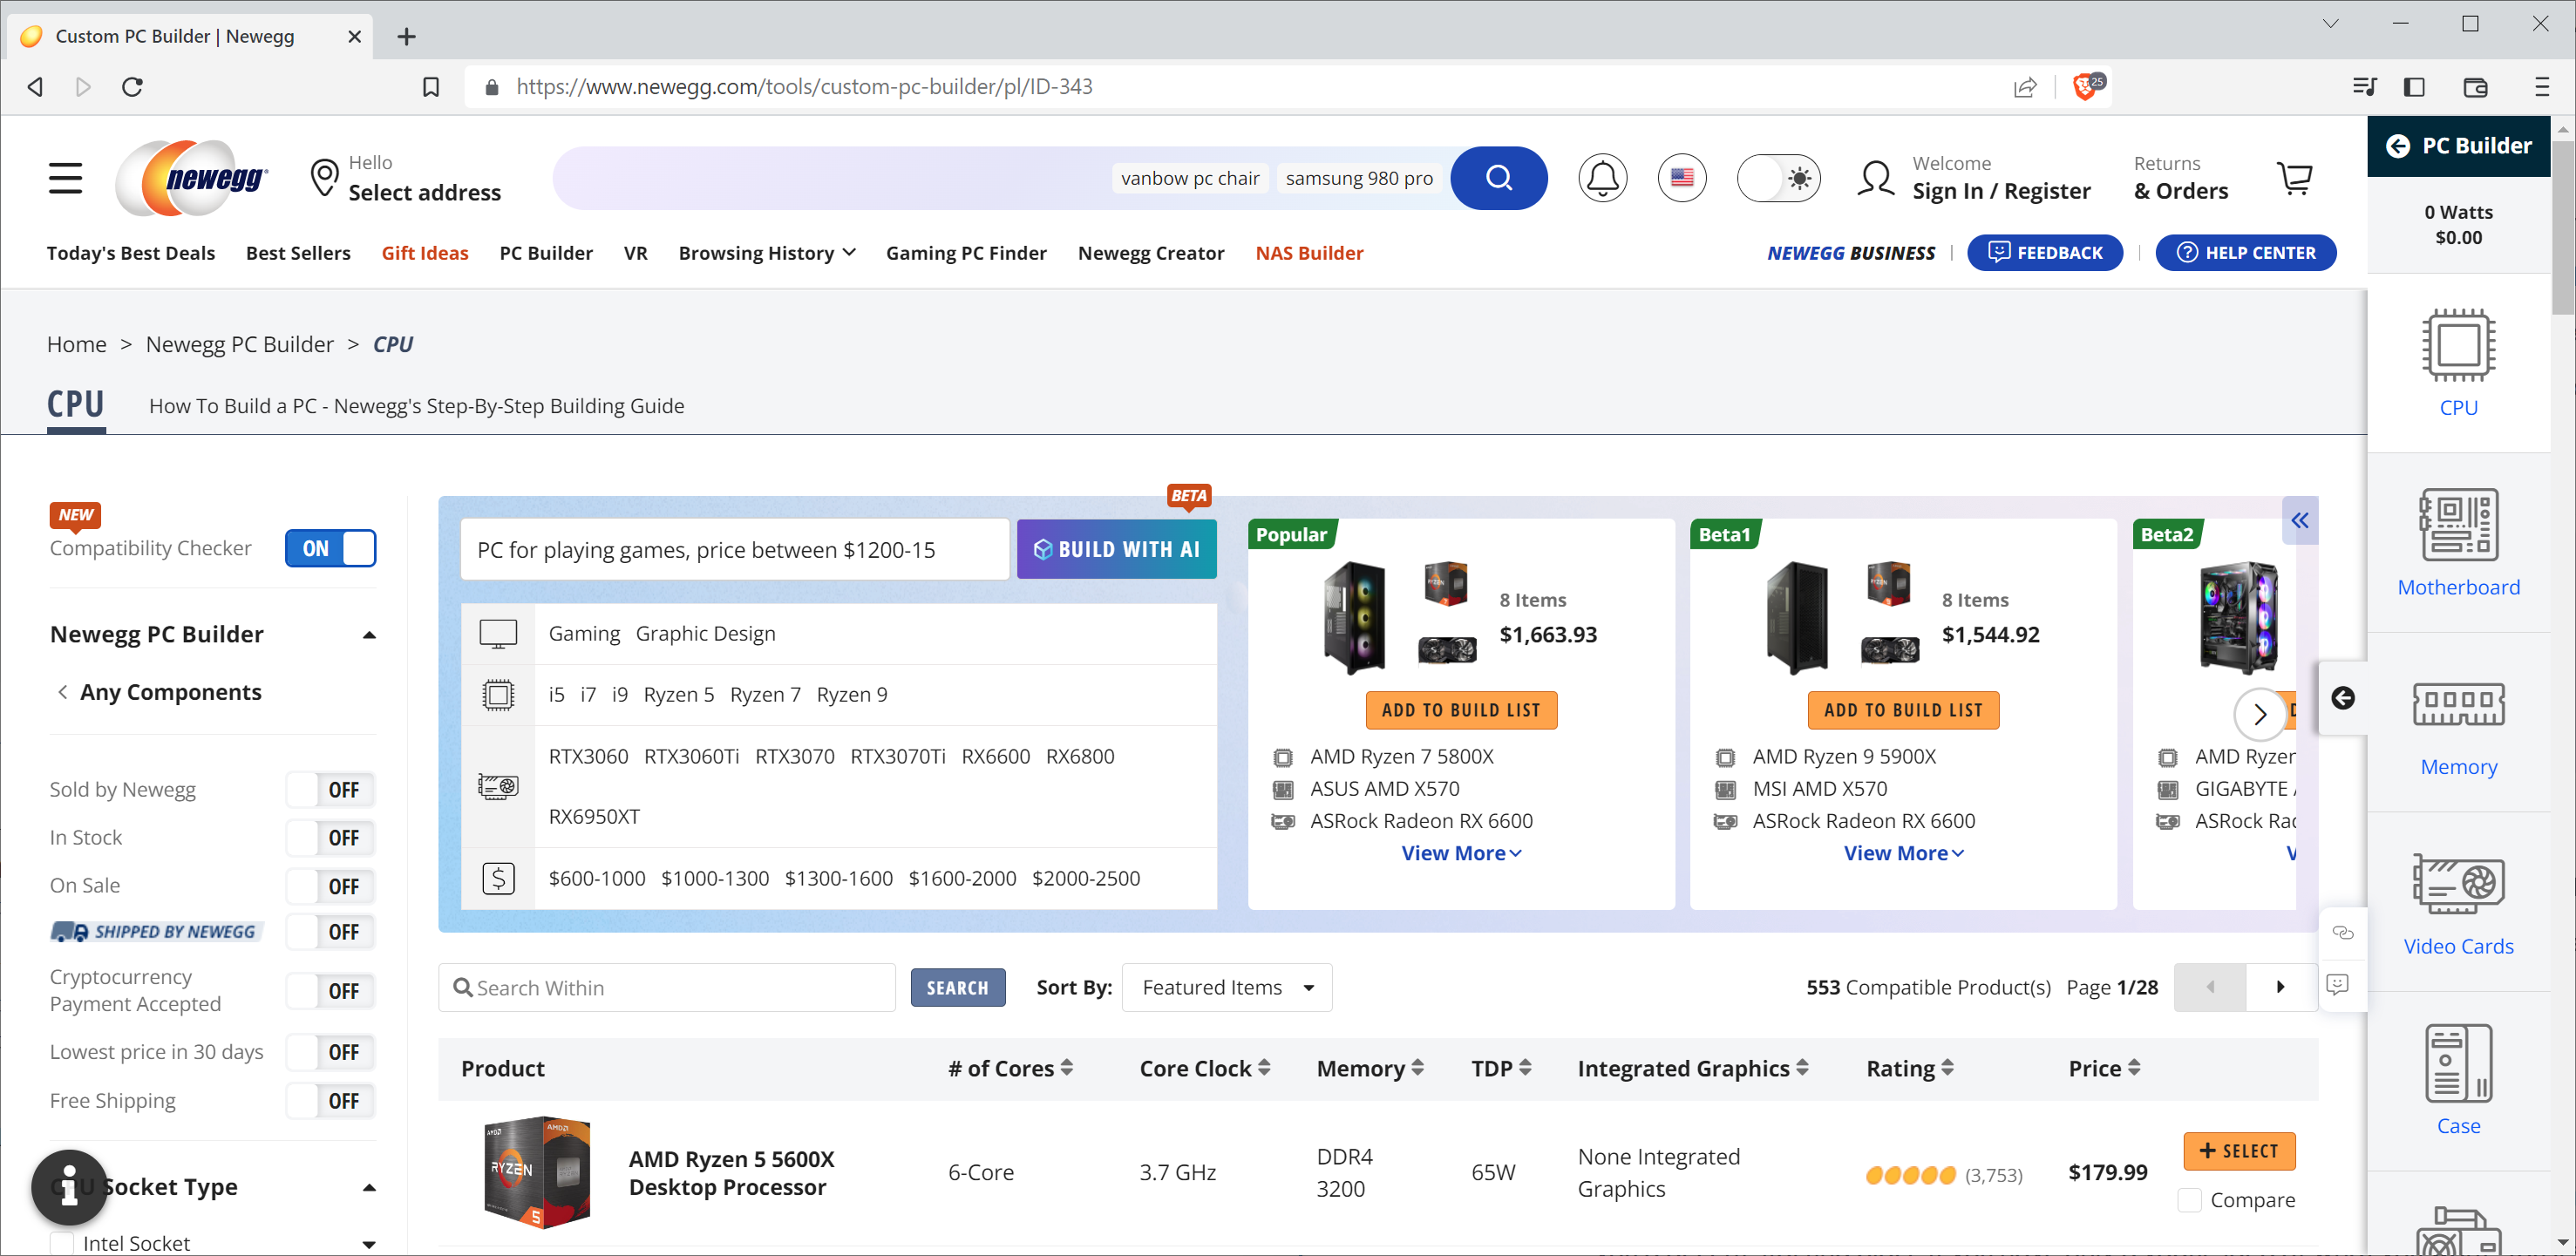Open Today's Best Deals nav item
The height and width of the screenshot is (1256, 2576).
click(x=131, y=253)
